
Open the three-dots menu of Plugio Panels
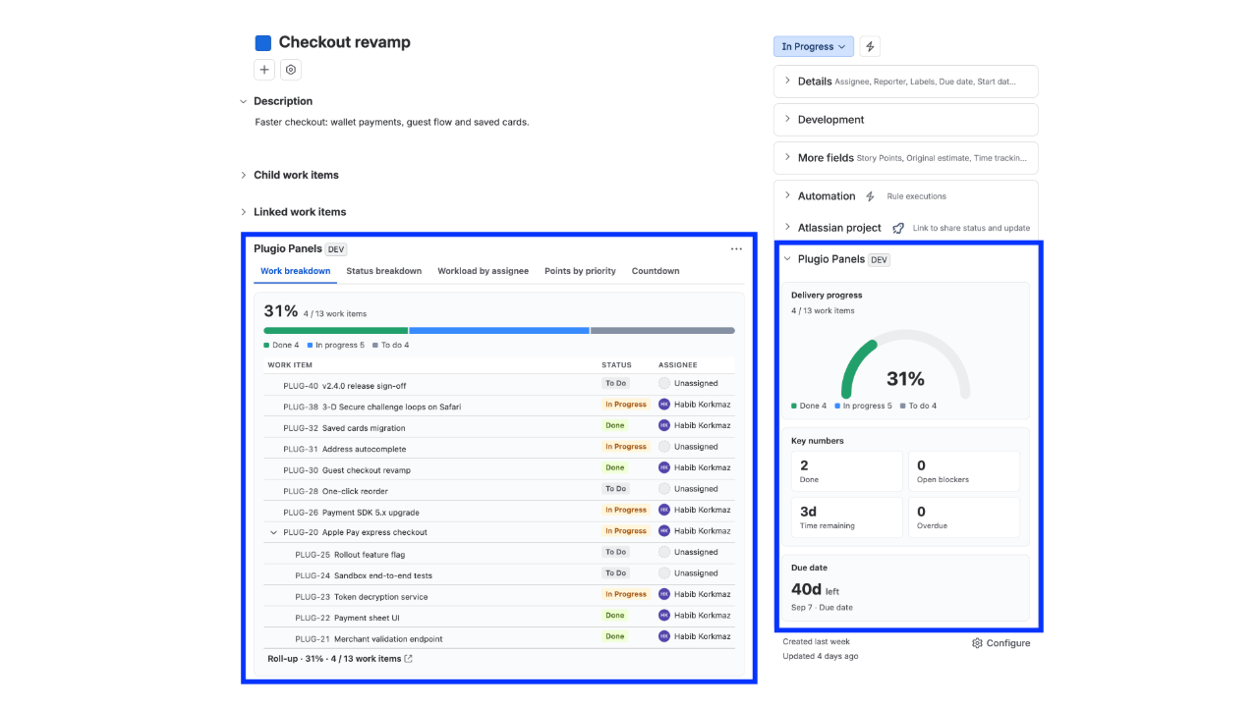[736, 249]
